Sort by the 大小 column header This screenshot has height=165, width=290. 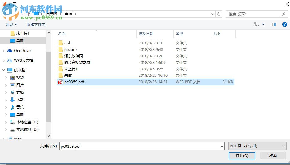pos(223,34)
